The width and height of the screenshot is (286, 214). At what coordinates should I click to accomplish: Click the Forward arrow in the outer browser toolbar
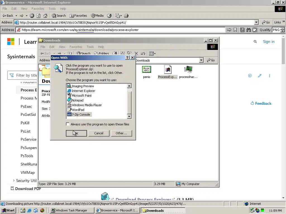coord(22,16)
